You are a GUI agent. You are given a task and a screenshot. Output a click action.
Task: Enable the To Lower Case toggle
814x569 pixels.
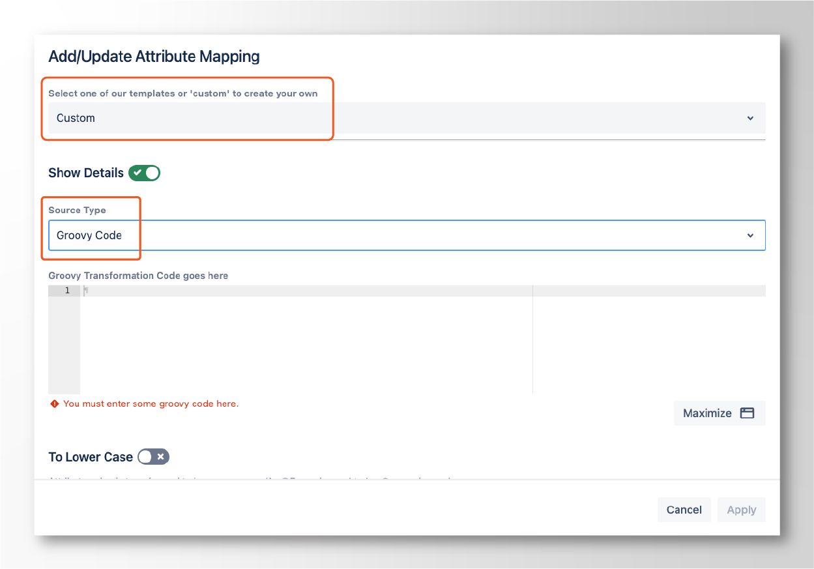[153, 457]
